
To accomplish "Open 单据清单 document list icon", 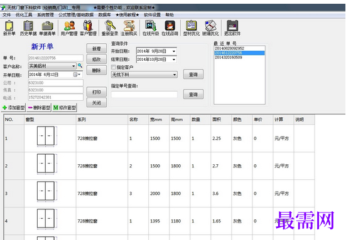I will pyautogui.click(x=47, y=28).
